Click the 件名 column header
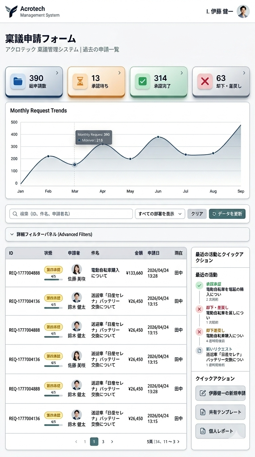Screen dimensions: 255x457 tap(95, 253)
